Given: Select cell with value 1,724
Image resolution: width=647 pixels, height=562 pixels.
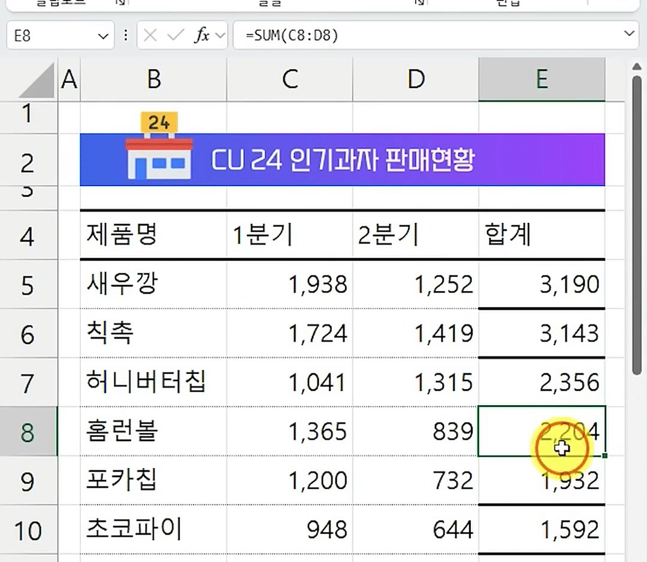Looking at the screenshot, I should click(x=290, y=333).
